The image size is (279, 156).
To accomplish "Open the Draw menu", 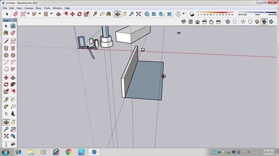I will point(38,8).
